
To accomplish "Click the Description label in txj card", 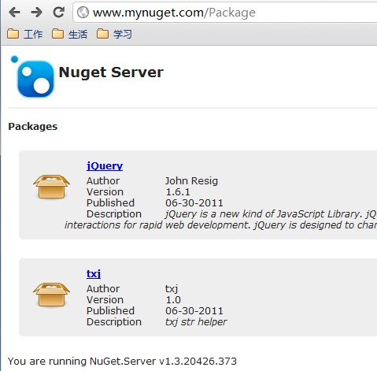I will click(x=114, y=322).
